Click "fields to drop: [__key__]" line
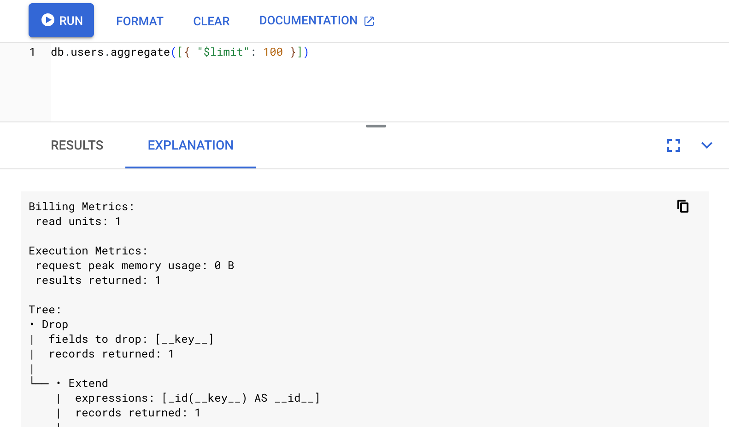This screenshot has height=427, width=729. (131, 339)
